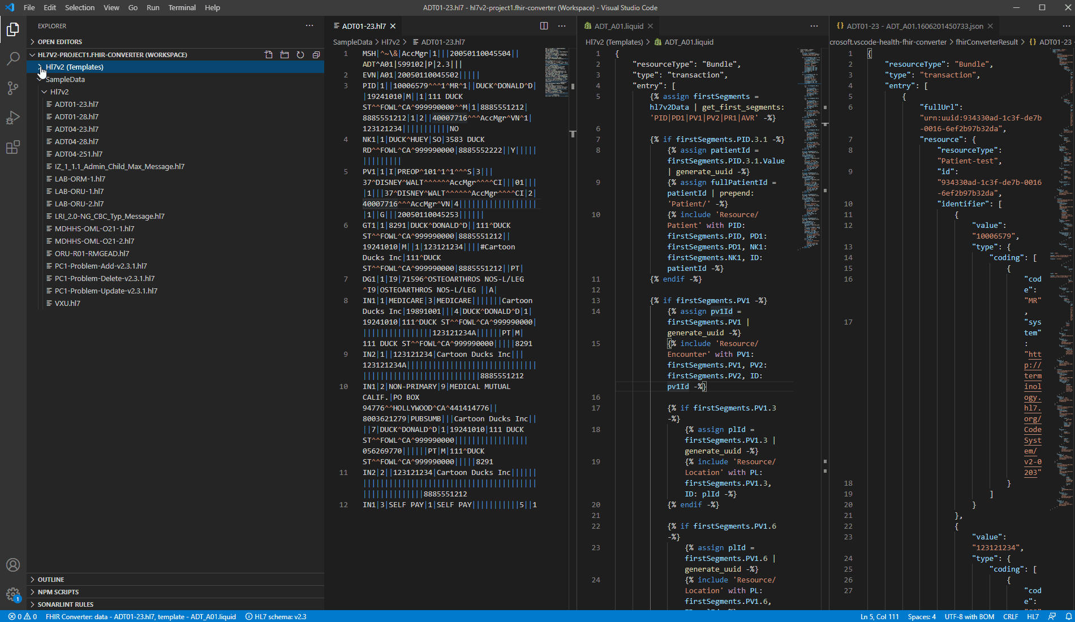1075x622 pixels.
Task: Expand the Outline section
Action: pyautogui.click(x=175, y=580)
